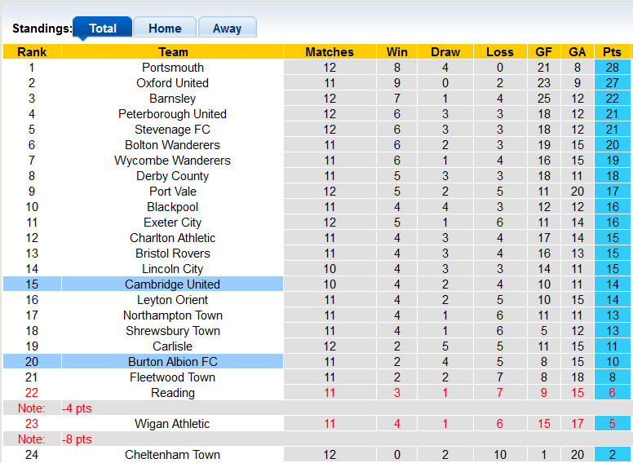This screenshot has width=633, height=463.
Task: Open Wycombe Wanderers team link
Action: tap(173, 161)
